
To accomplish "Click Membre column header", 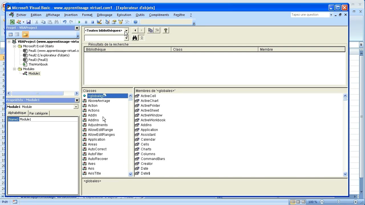I will (x=301, y=50).
